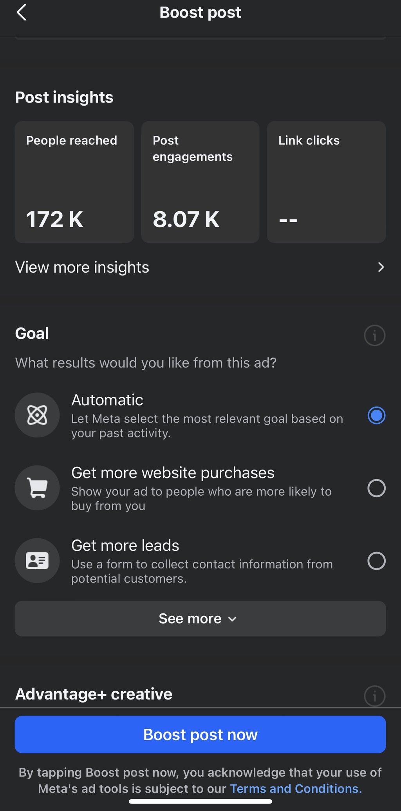Open the Terms and Conditions link
This screenshot has height=811, width=401.
296,788
